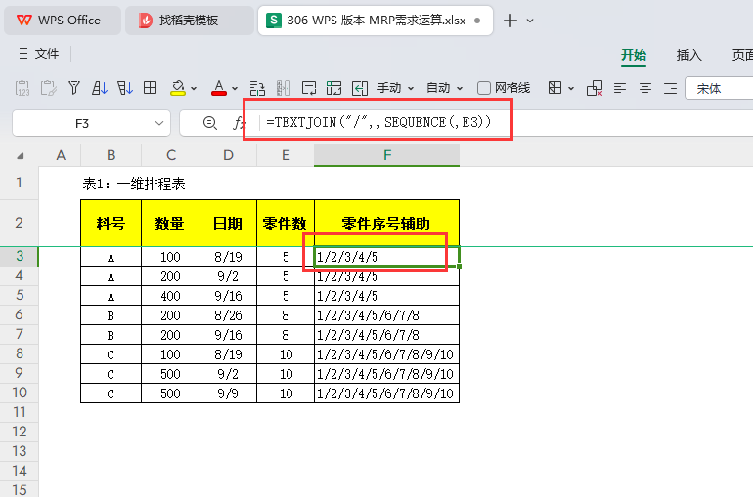Toggle the 网格线 gridlines checkbox

click(x=484, y=88)
